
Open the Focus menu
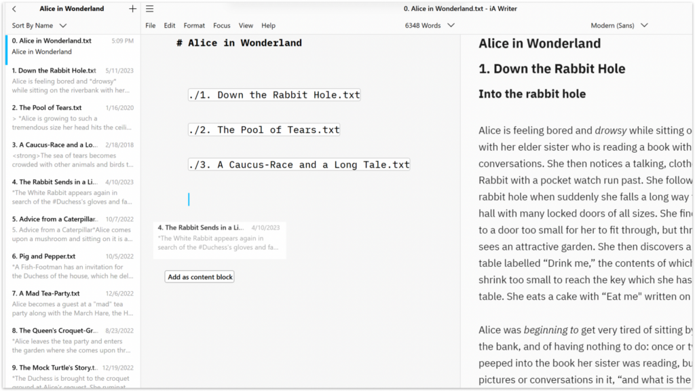tap(222, 26)
